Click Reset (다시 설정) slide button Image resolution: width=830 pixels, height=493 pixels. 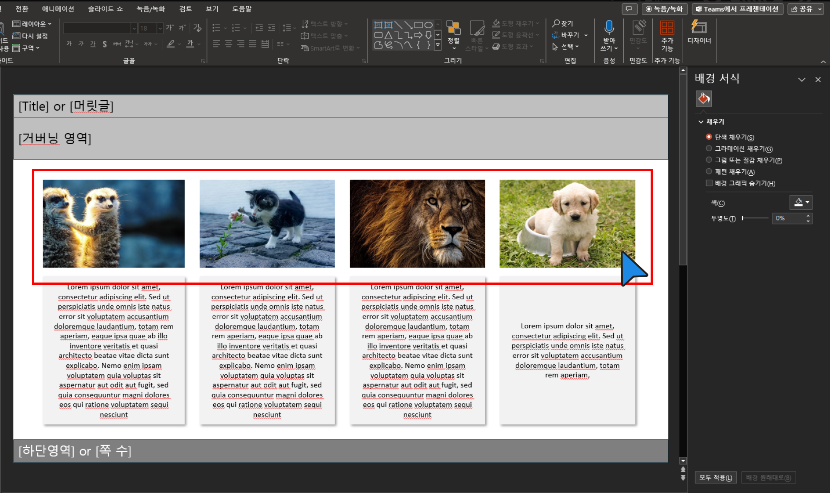30,36
